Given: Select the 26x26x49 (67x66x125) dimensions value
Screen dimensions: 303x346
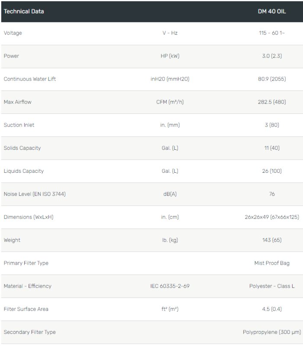Looking at the screenshot, I should point(272,217).
